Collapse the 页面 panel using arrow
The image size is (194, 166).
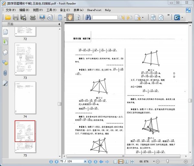pyautogui.click(x=60, y=24)
